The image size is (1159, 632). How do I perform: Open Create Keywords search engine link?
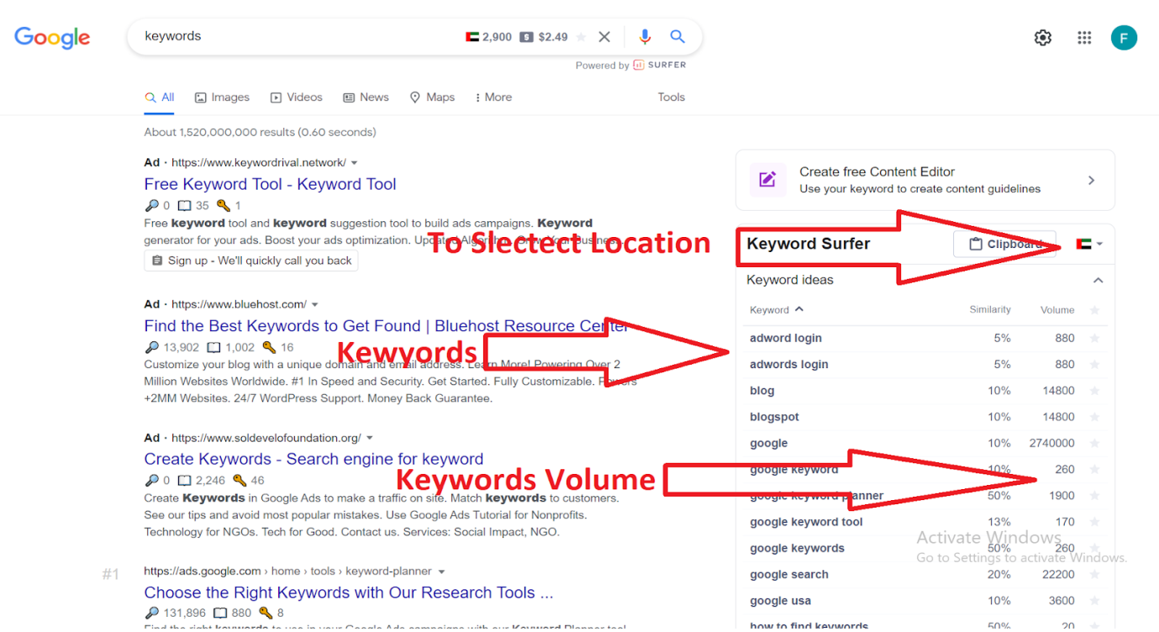click(313, 459)
